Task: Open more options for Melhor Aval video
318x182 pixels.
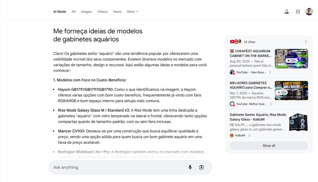Action: click(x=271, y=104)
